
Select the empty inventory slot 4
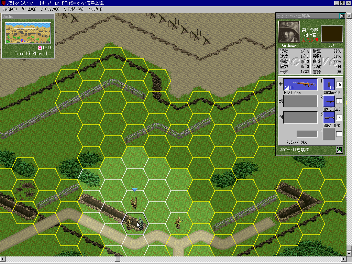(329, 134)
